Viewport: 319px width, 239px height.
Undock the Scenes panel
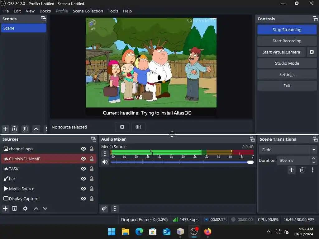pyautogui.click(x=44, y=19)
